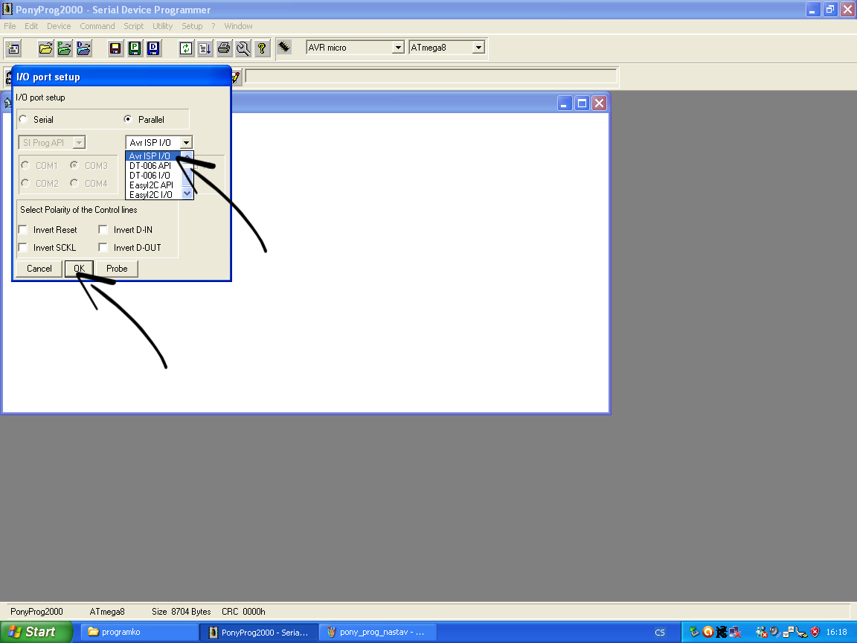The width and height of the screenshot is (857, 643).
Task: Open program (P) file folder icon
Action: 65,48
